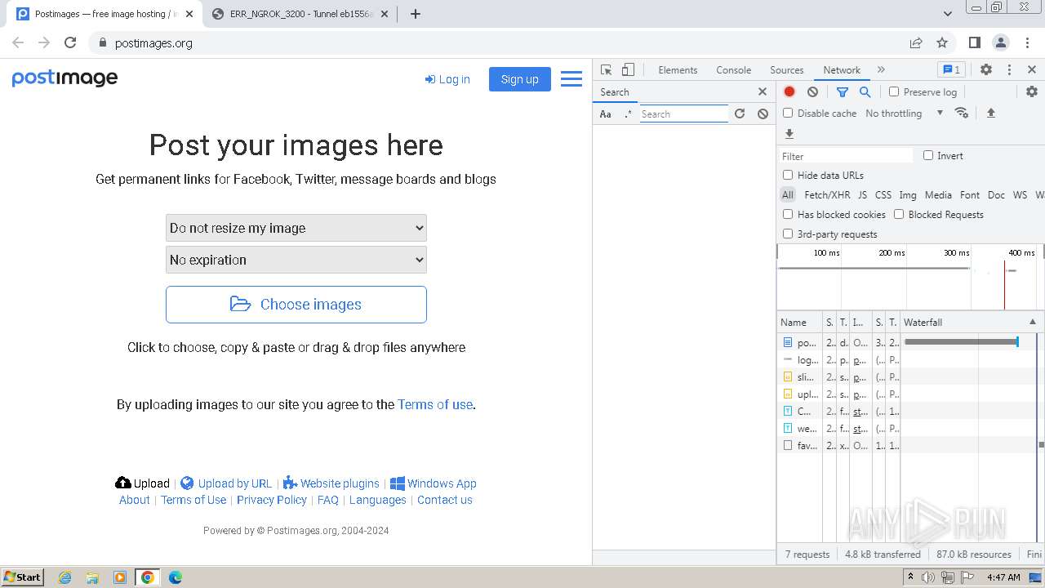This screenshot has height=588, width=1045.
Task: Switch to the Sources tab
Action: coord(787,70)
